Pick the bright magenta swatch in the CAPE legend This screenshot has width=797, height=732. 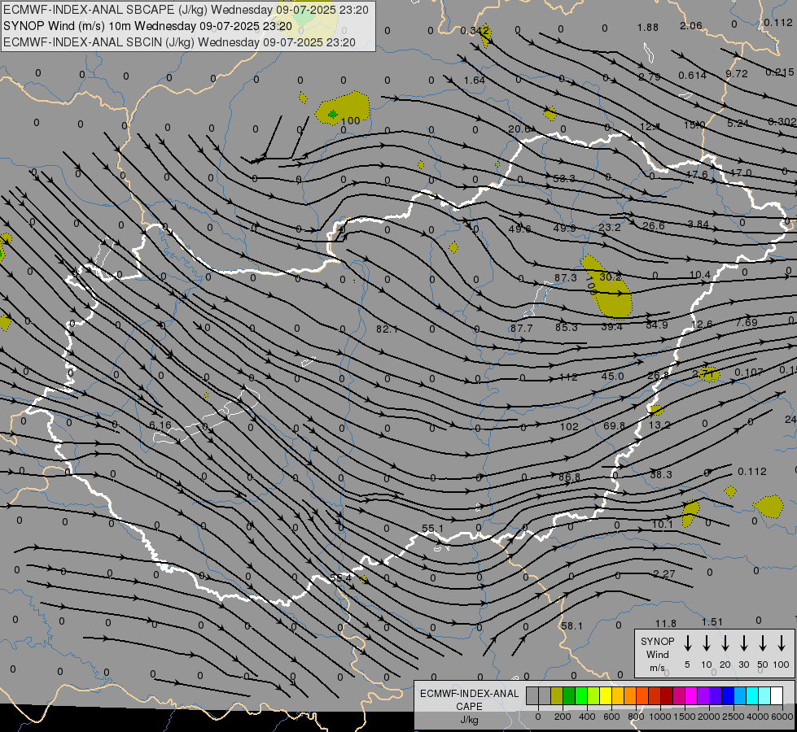point(691,695)
